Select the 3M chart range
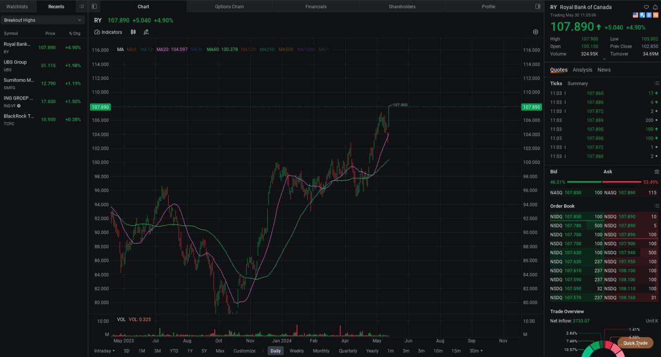Image resolution: width=661 pixels, height=357 pixels. tap(157, 351)
